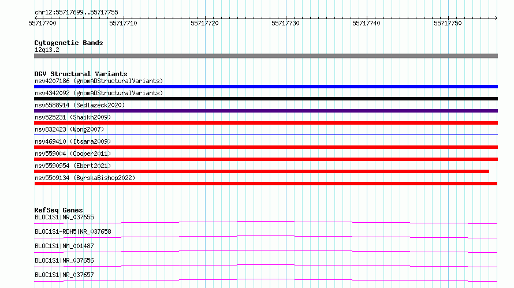Viewport: 514px width, 288px height.
Task: Click ruler tick label 55717720
Action: pos(204,23)
